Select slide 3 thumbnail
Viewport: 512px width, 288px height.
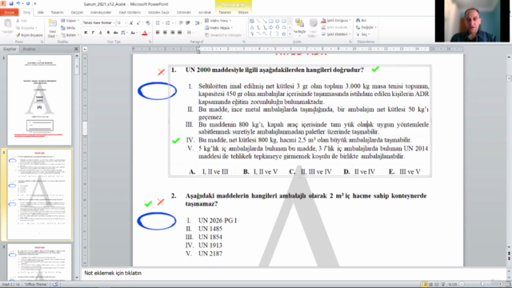click(x=39, y=262)
